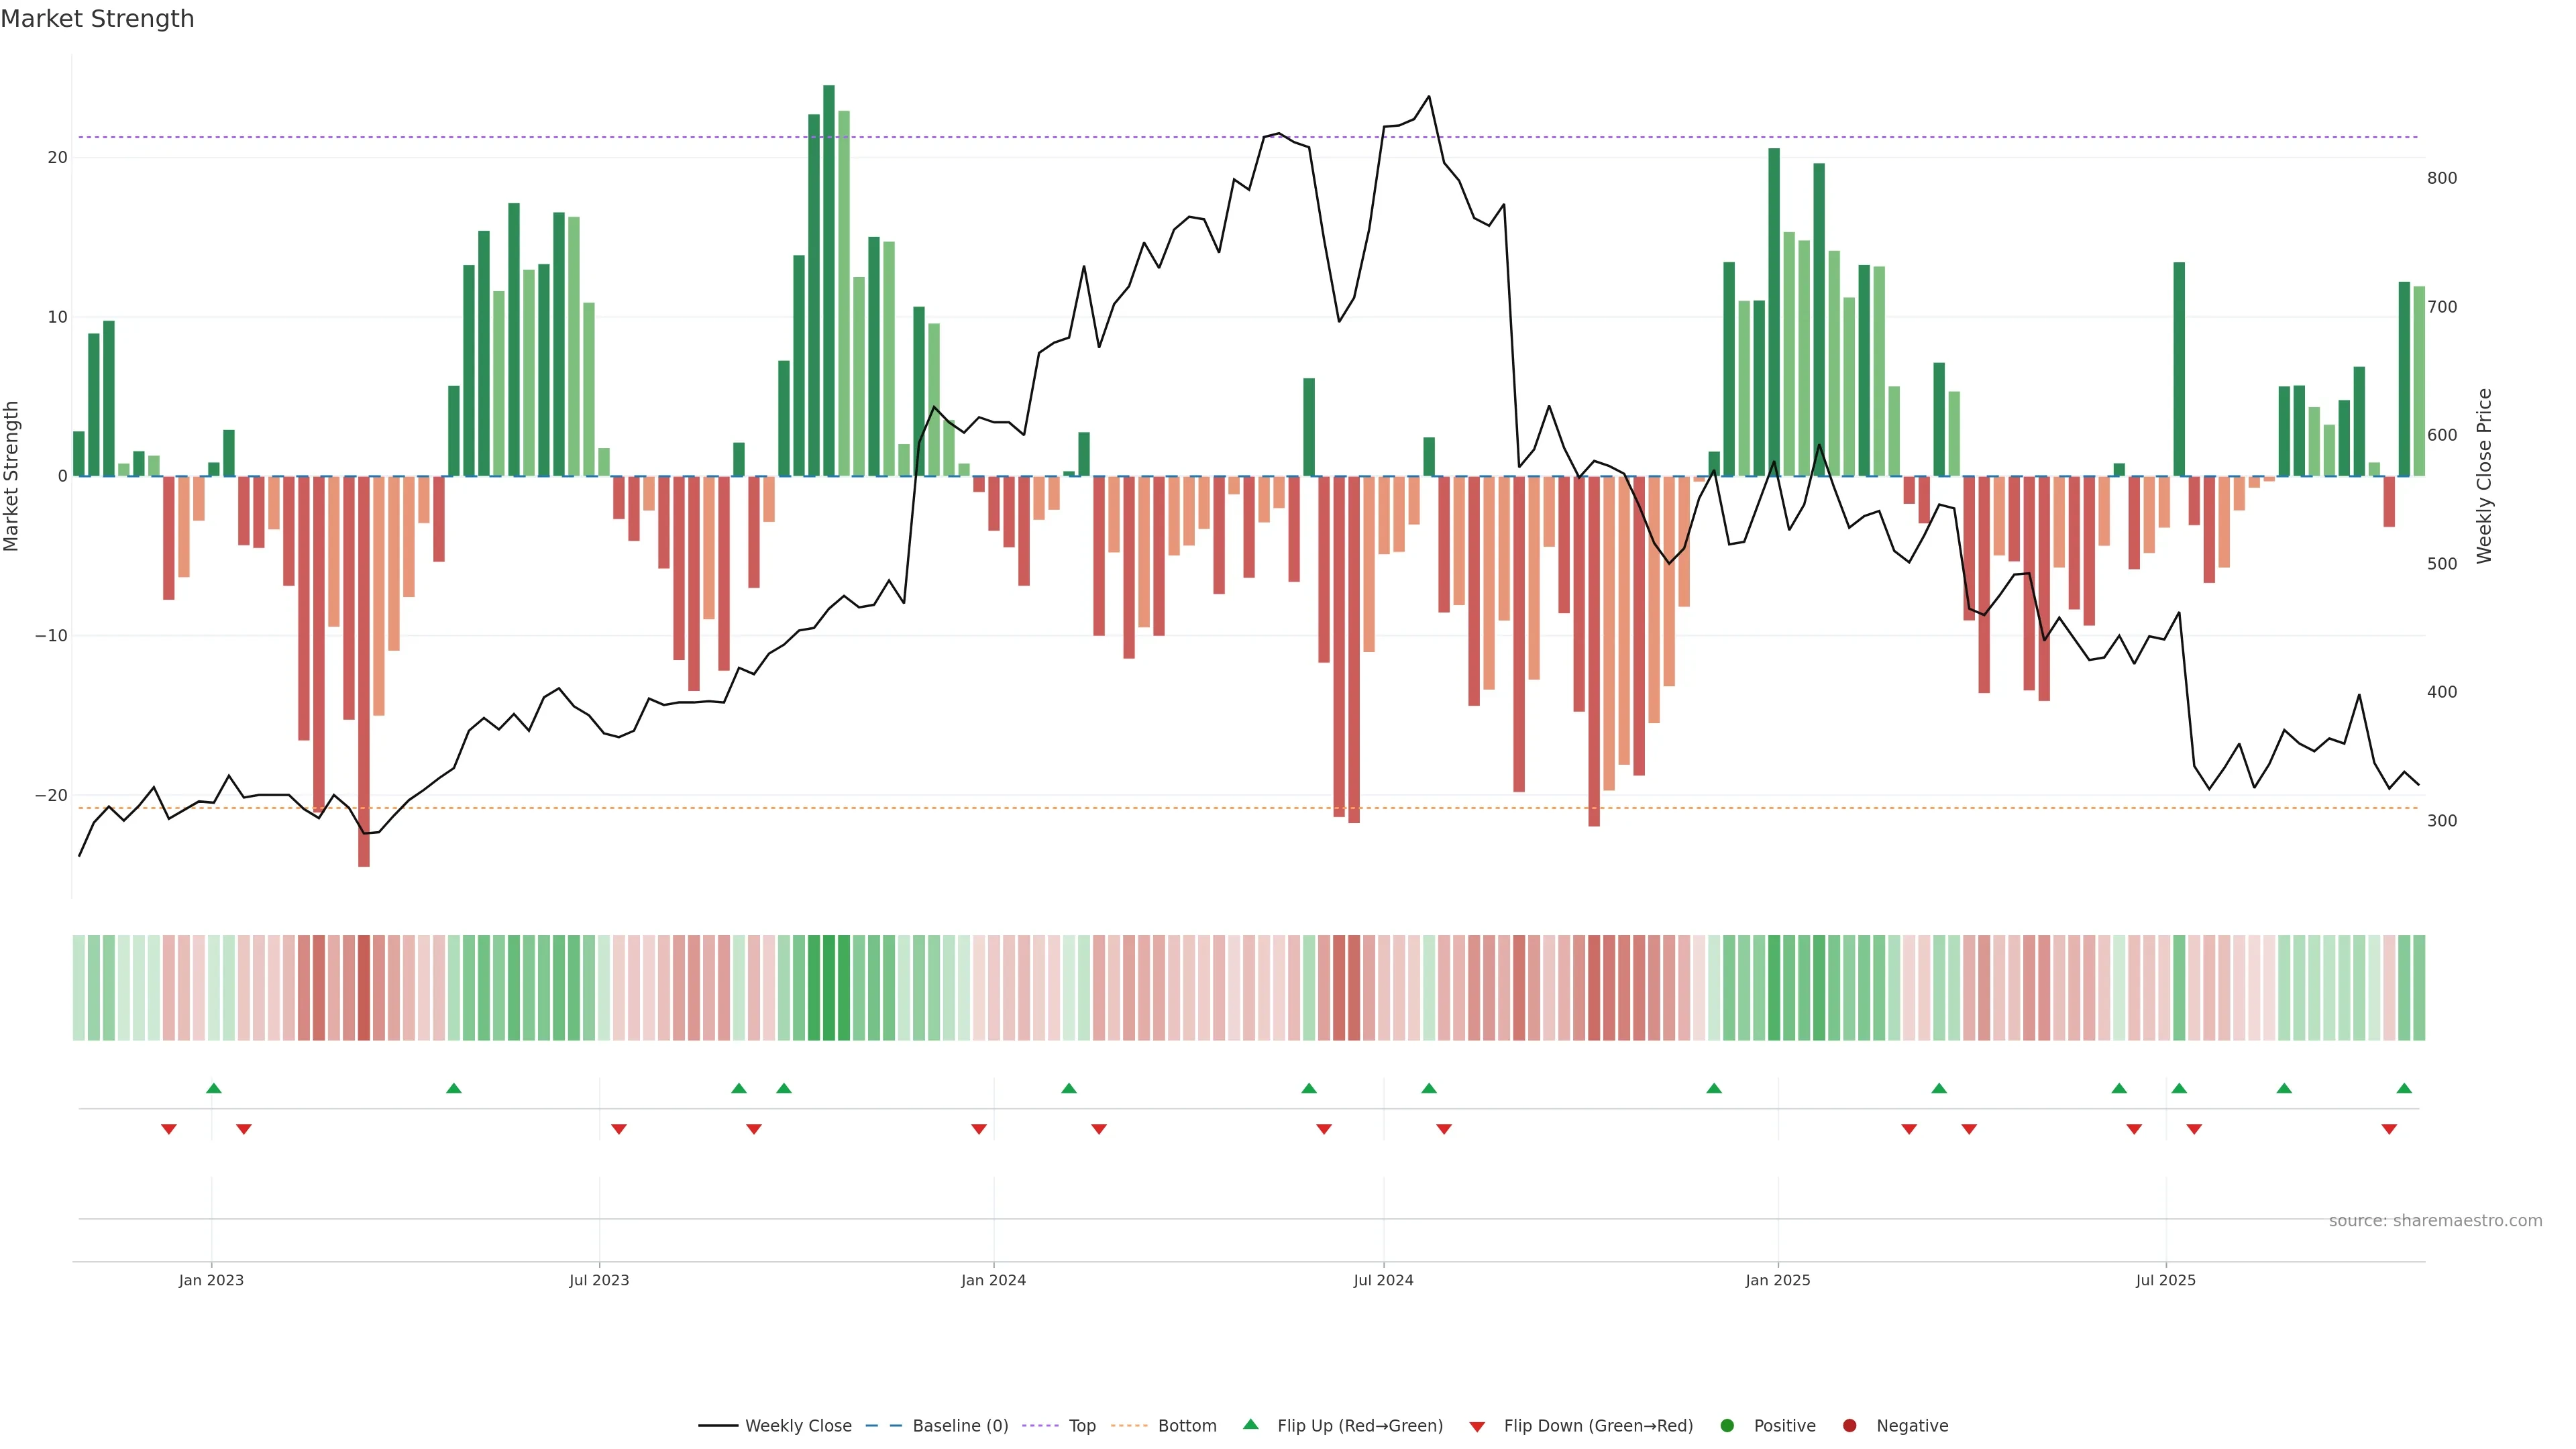This screenshot has height=1449, width=2576.
Task: Toggle the Top dotted line legend entry
Action: point(1081,1426)
